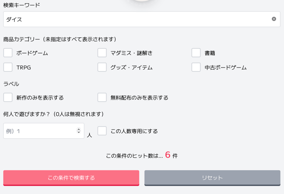
Task: Click the player count stepper arrows
Action: click(x=79, y=131)
